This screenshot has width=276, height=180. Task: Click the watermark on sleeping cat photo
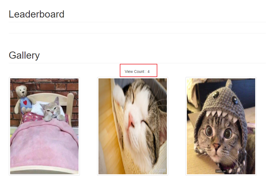(159, 171)
